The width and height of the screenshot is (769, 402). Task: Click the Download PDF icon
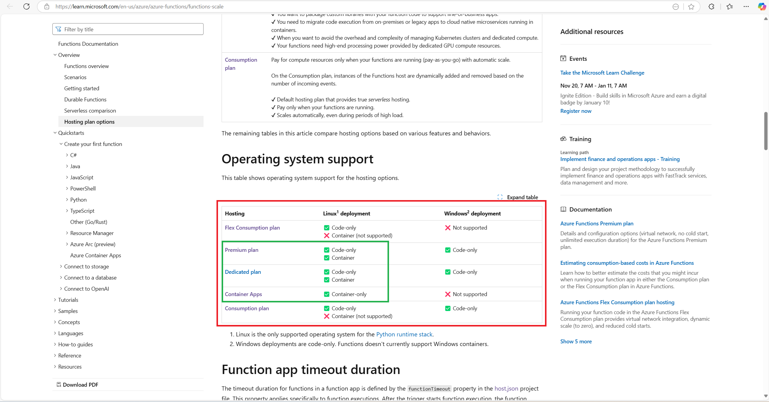[x=59, y=385]
